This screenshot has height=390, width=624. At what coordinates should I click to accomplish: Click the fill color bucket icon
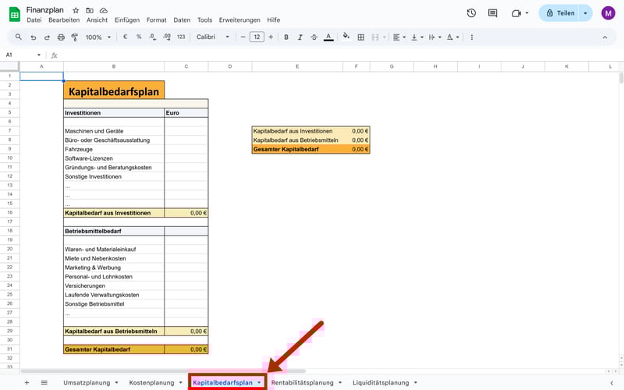[x=346, y=37]
